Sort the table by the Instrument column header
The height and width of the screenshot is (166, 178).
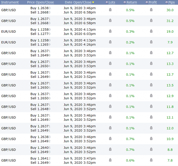pos(10,2)
